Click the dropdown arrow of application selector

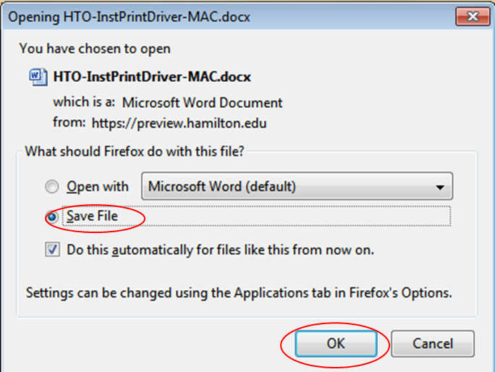click(440, 187)
